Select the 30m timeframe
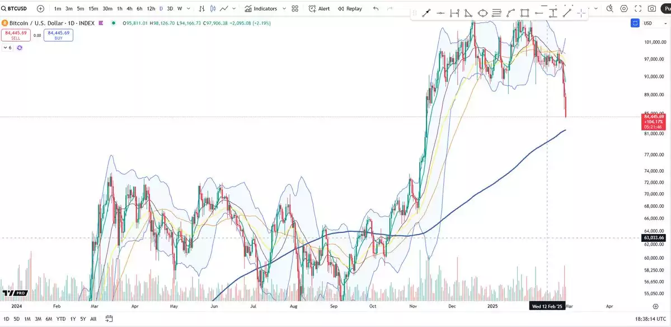The height and width of the screenshot is (327, 671). click(x=107, y=8)
